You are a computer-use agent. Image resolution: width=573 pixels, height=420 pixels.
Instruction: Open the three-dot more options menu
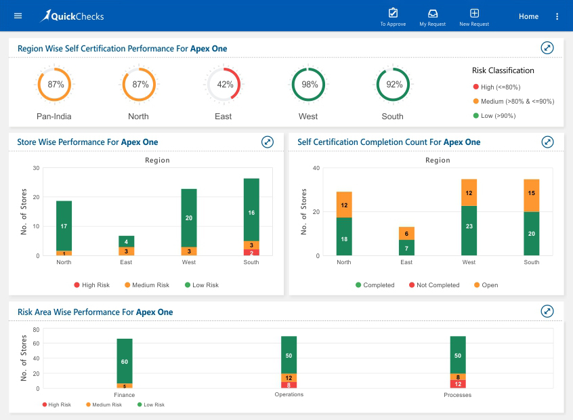pos(557,16)
